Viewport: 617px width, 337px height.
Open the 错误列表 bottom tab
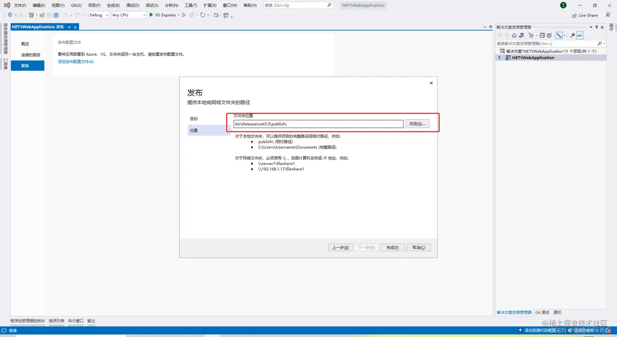pyautogui.click(x=56, y=321)
